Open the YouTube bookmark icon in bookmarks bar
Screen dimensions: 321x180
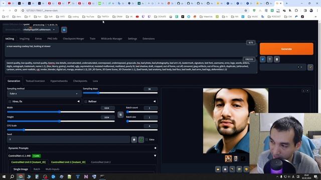(137, 16)
